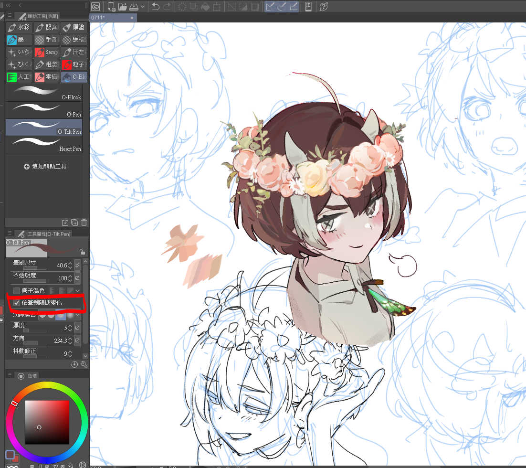Expand 底子混色 options dropdown arrow
Screen dimensions: 526x468
(78, 290)
